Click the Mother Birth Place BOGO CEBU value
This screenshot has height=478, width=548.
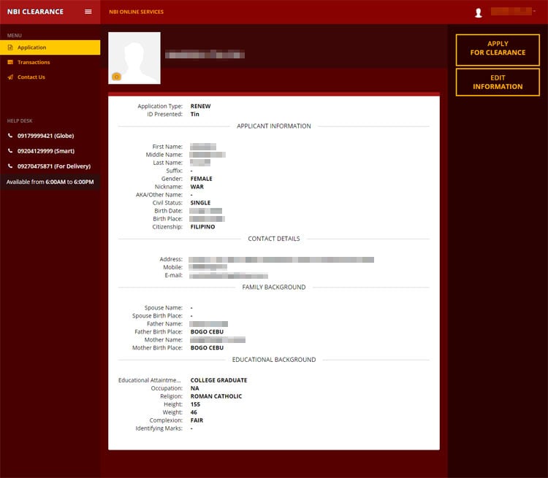[207, 348]
